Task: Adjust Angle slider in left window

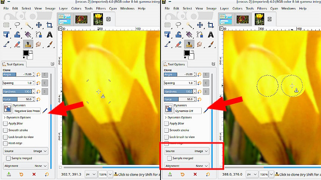Action: coord(18,74)
